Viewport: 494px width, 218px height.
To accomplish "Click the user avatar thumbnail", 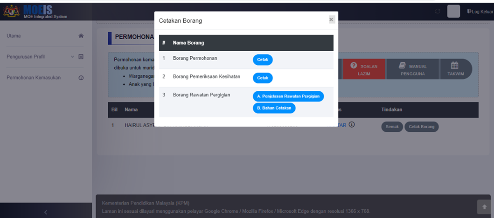I will click(453, 11).
